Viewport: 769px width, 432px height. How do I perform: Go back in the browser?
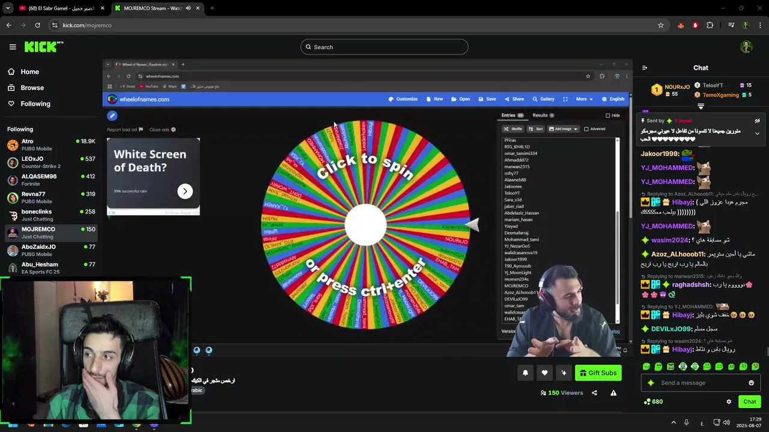click(x=8, y=25)
